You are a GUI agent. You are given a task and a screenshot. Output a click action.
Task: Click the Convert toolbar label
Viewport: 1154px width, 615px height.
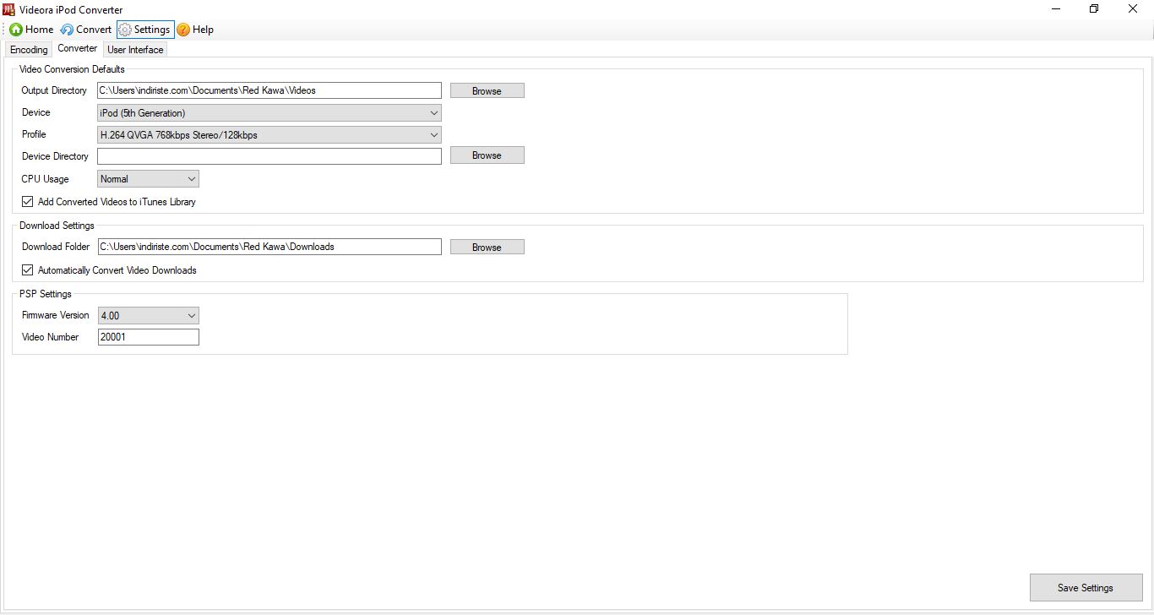(94, 30)
